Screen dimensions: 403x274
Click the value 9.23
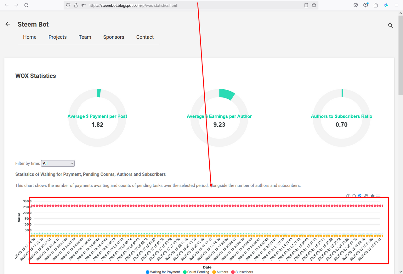coord(219,125)
